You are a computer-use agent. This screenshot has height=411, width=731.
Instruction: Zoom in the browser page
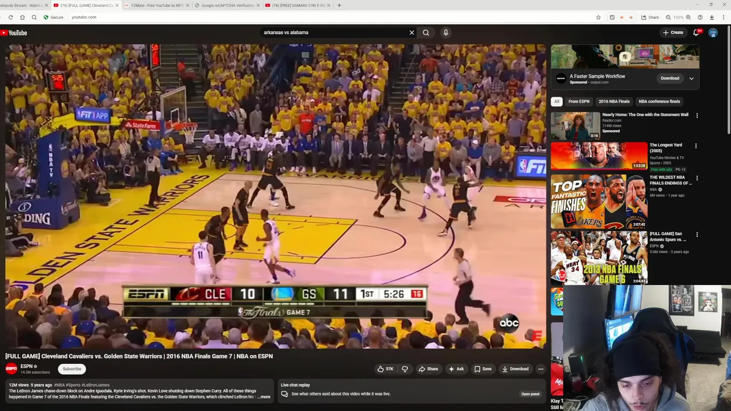(x=688, y=17)
